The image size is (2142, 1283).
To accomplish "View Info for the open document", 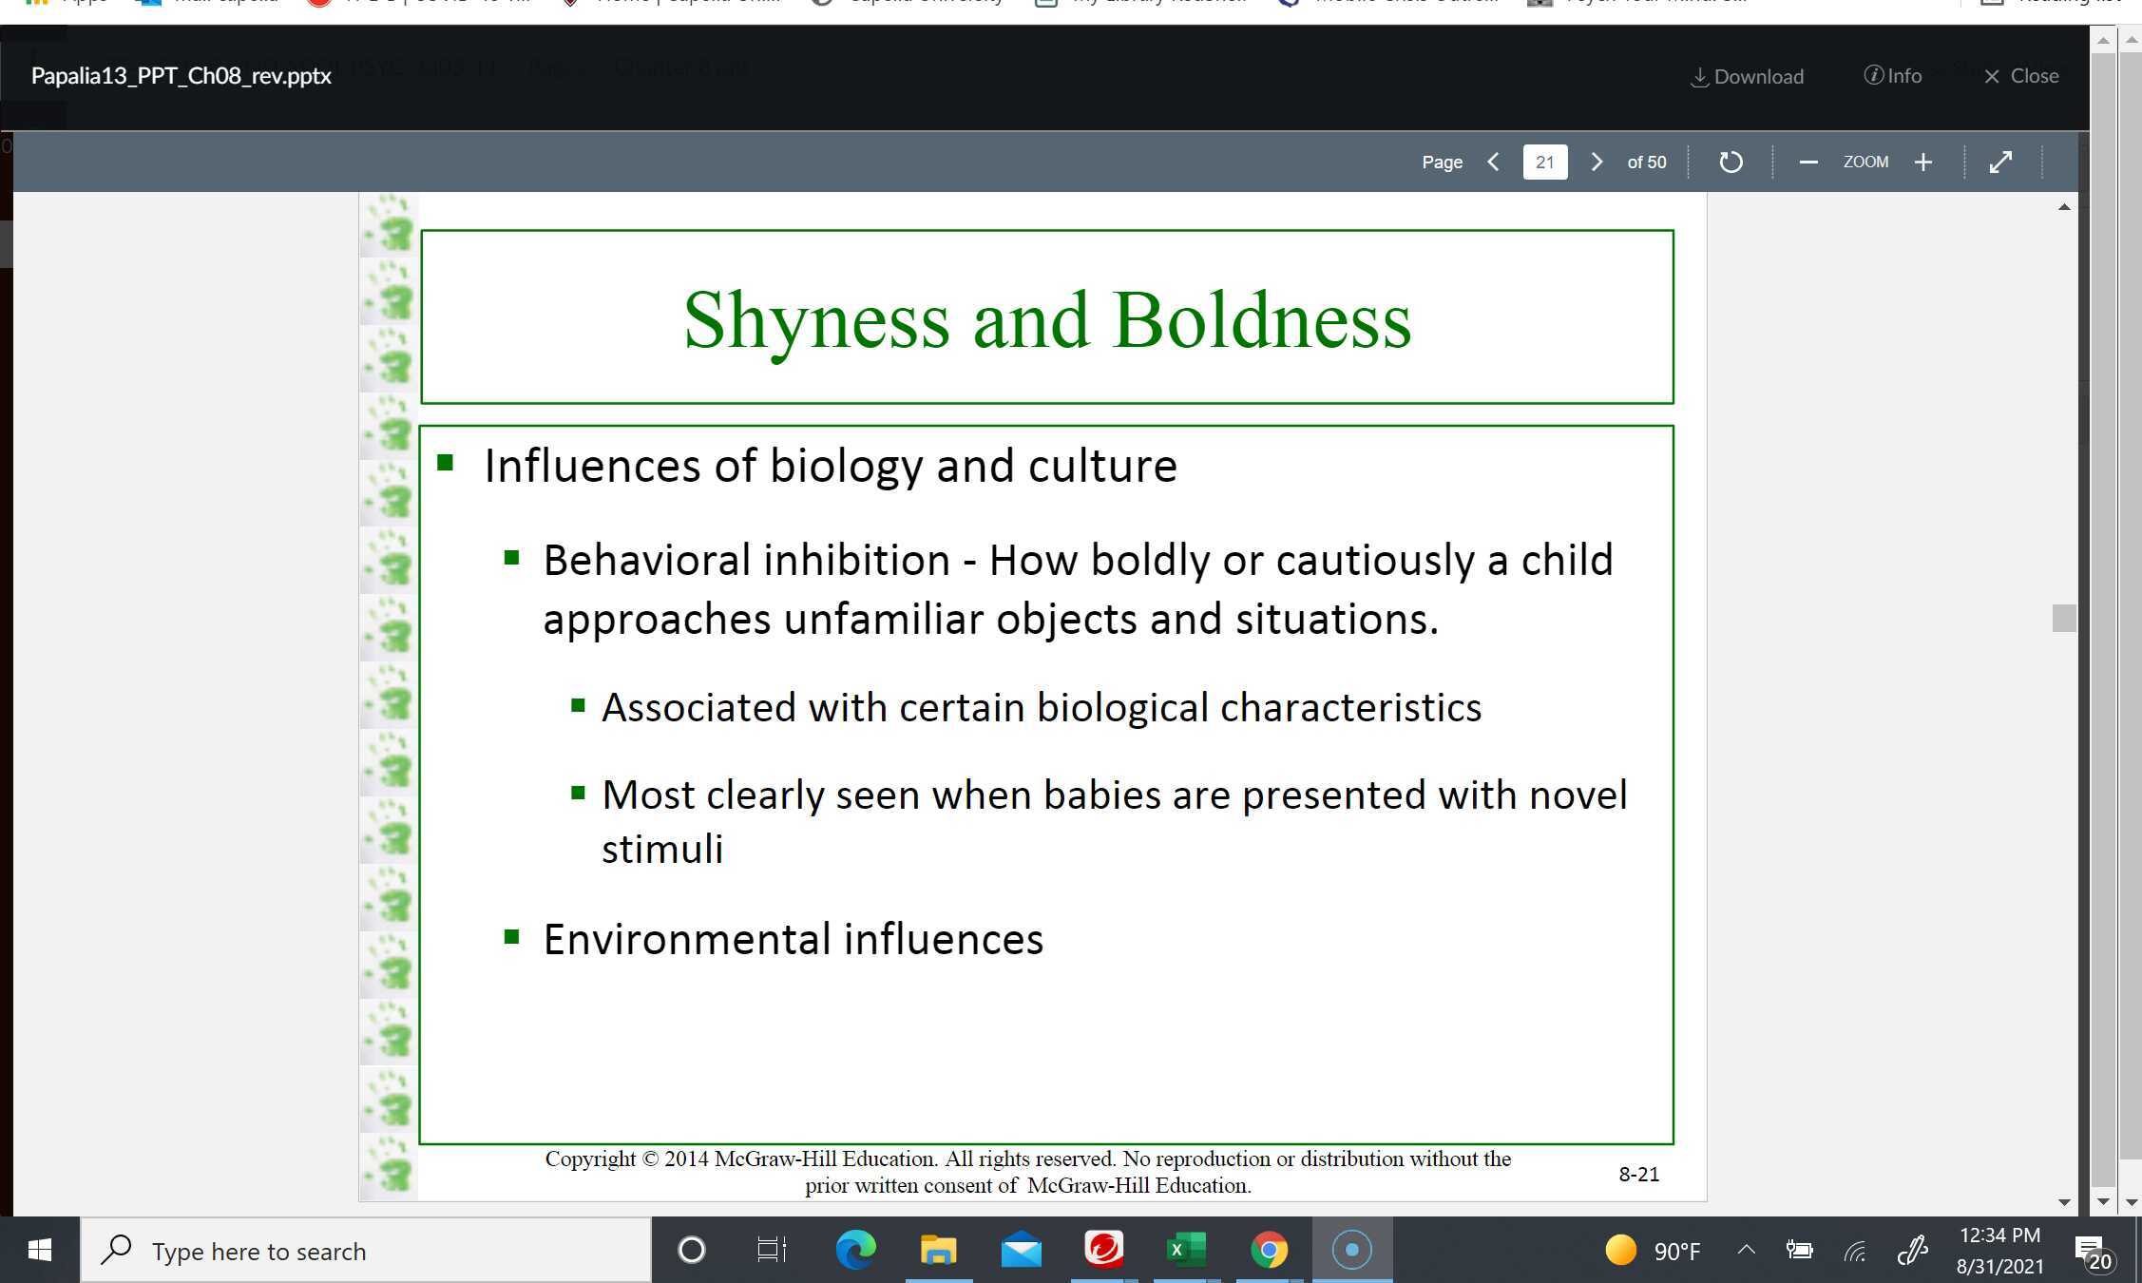I will tap(1891, 76).
